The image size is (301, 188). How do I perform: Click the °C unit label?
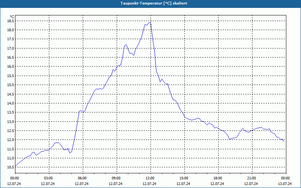[12, 17]
